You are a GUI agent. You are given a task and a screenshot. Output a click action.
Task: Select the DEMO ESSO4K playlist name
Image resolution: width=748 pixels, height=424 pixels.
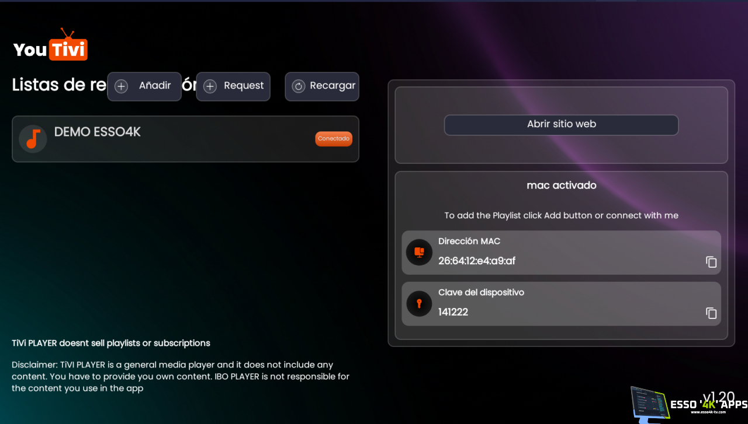pyautogui.click(x=98, y=132)
